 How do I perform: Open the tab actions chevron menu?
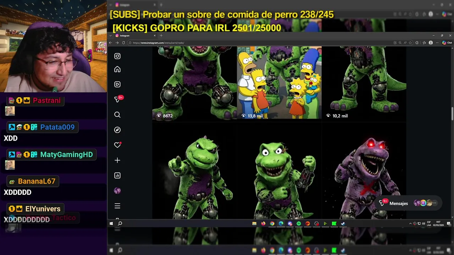[110, 35]
